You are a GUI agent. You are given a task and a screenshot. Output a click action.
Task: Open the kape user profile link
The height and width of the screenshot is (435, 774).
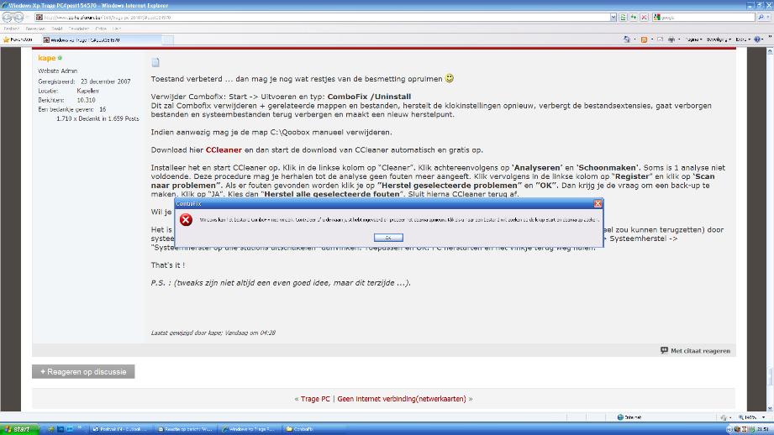47,58
